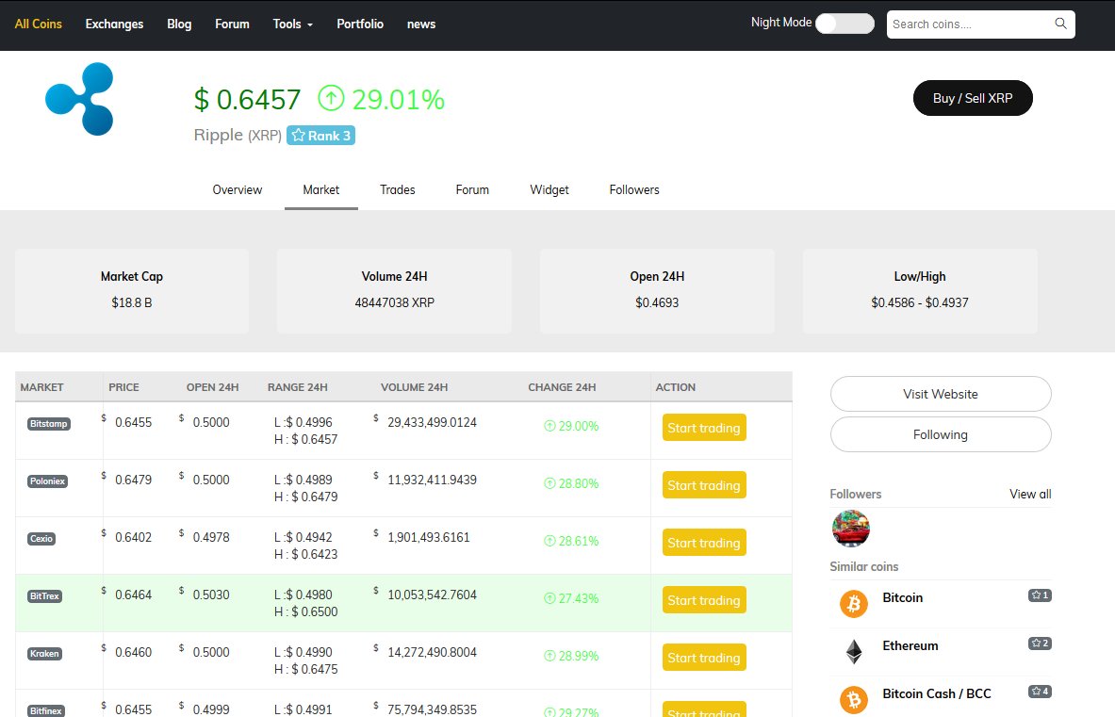
Task: Click the Volume 24H summary card
Action: [395, 290]
